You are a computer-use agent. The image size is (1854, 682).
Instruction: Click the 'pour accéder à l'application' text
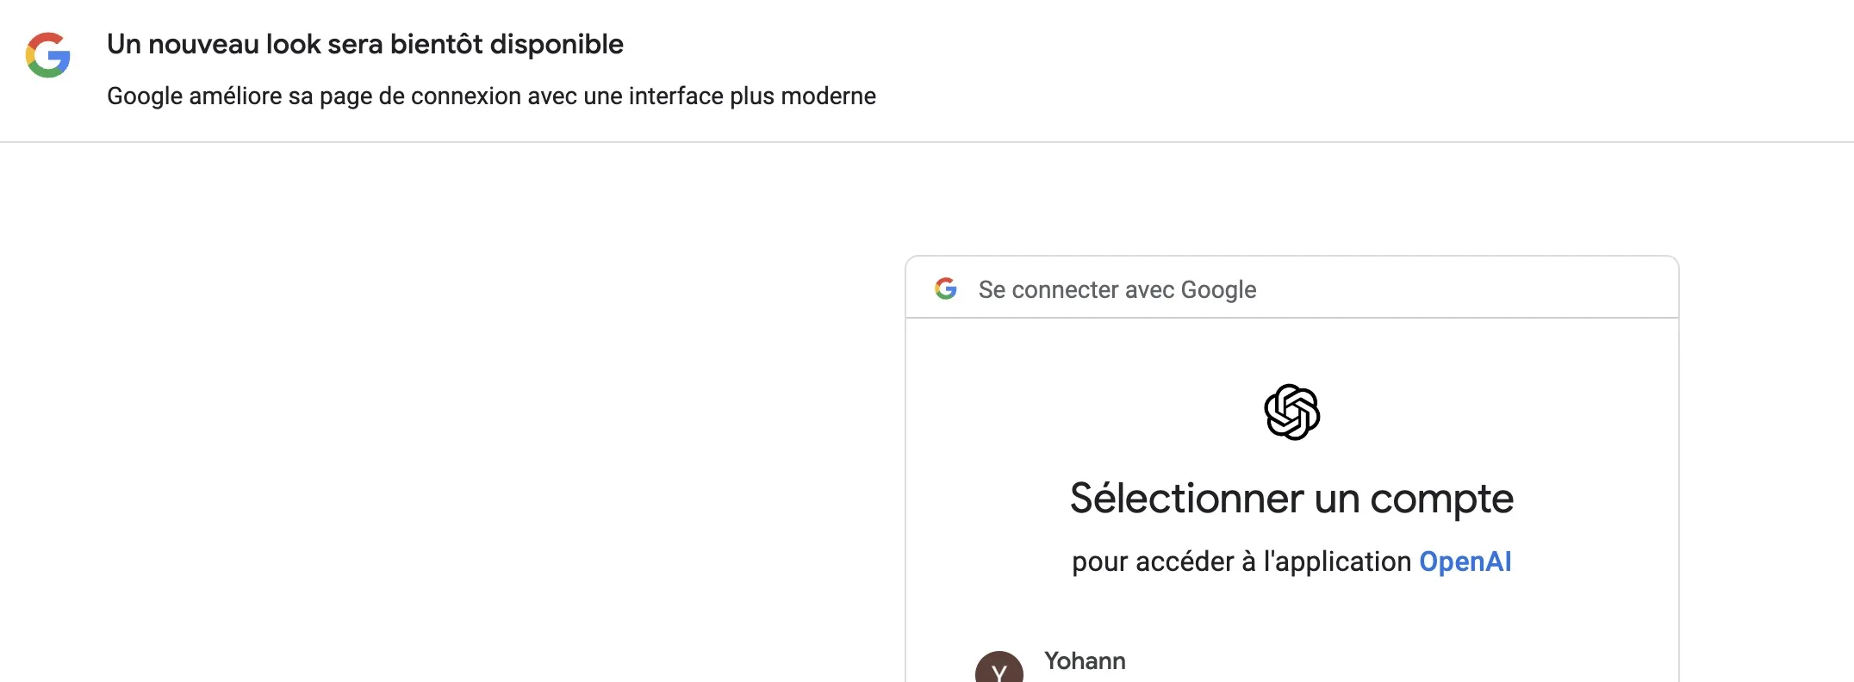[1241, 561]
